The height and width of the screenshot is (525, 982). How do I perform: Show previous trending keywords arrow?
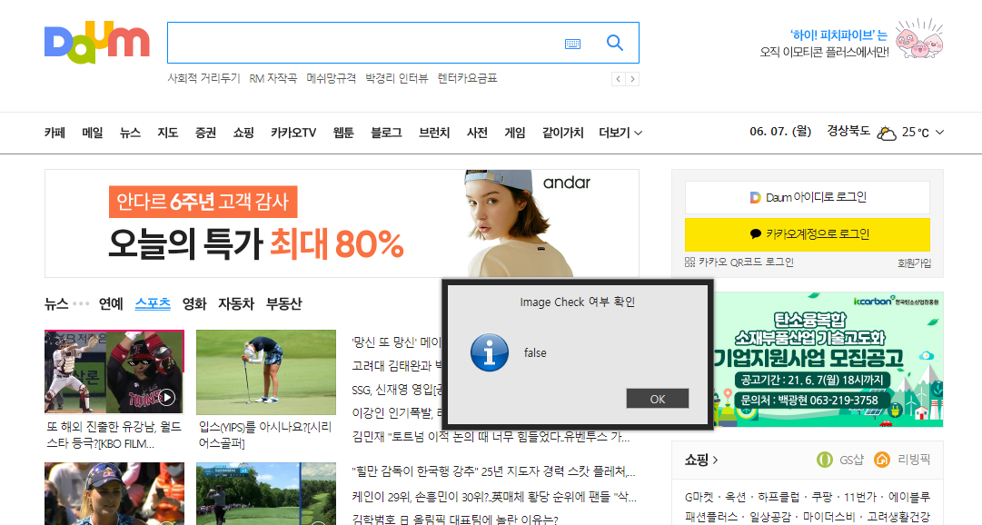click(x=618, y=79)
